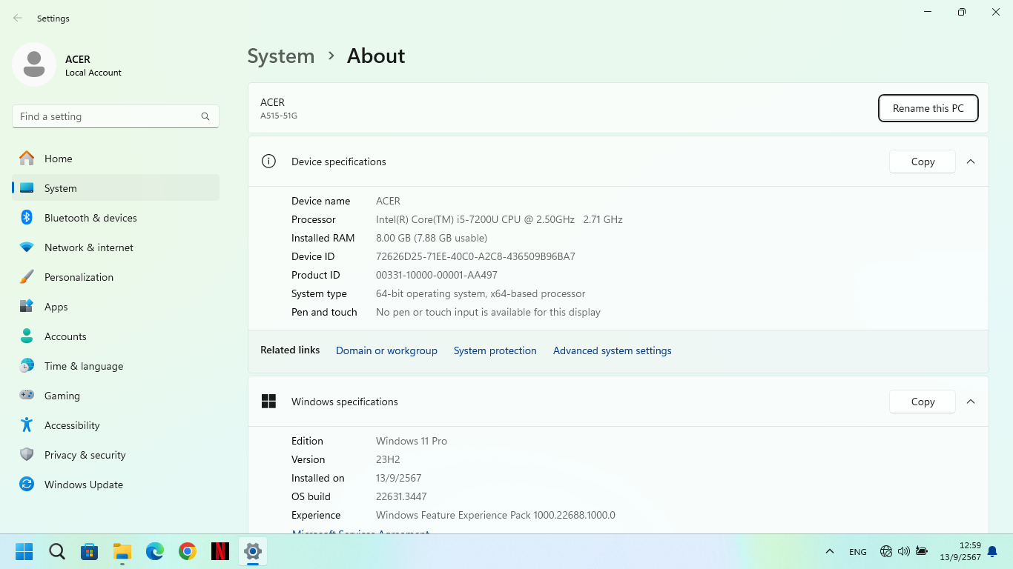Open Windows Update page
The width and height of the screenshot is (1013, 569).
116,485
